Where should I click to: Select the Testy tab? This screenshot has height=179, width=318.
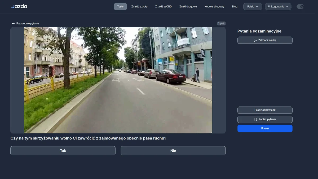[x=120, y=7]
